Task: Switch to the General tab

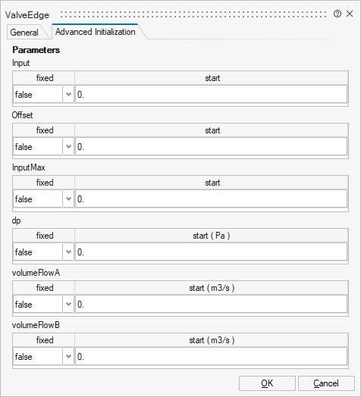Action: pos(24,33)
